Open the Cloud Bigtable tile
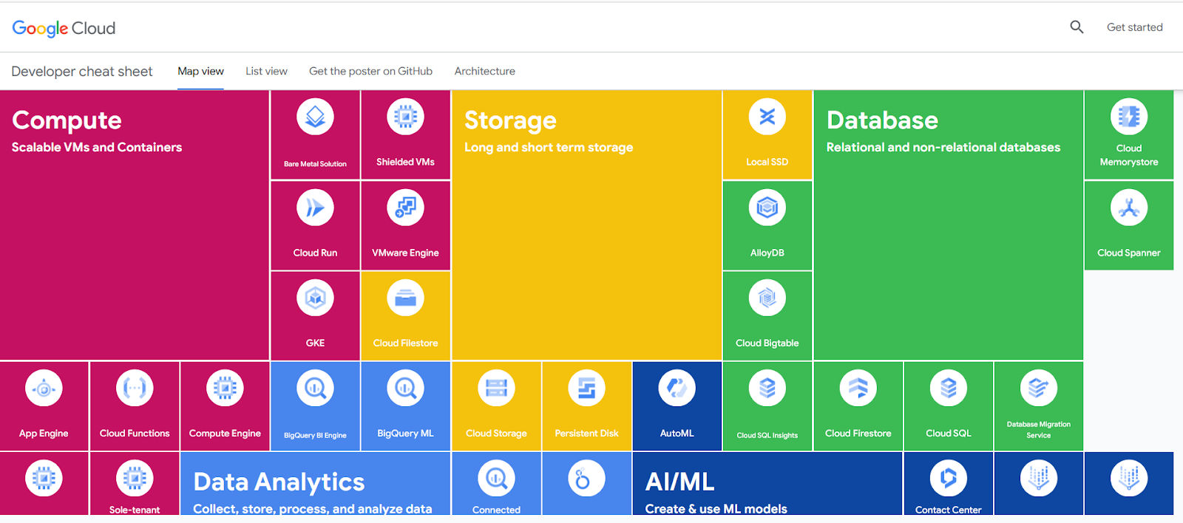This screenshot has height=523, width=1183. point(767,315)
